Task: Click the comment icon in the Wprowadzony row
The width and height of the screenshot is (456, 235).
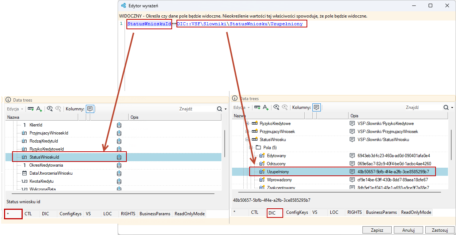Action: [352, 180]
